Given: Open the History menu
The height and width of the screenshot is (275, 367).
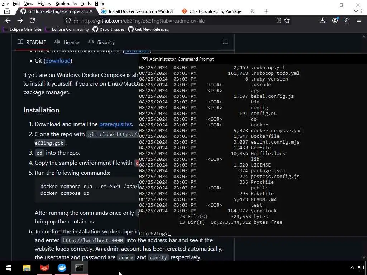Looking at the screenshot, I should 44,4.
